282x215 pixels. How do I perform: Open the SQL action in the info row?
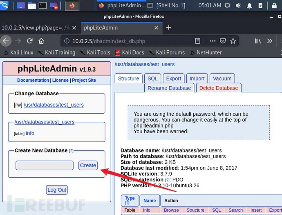click(216, 210)
